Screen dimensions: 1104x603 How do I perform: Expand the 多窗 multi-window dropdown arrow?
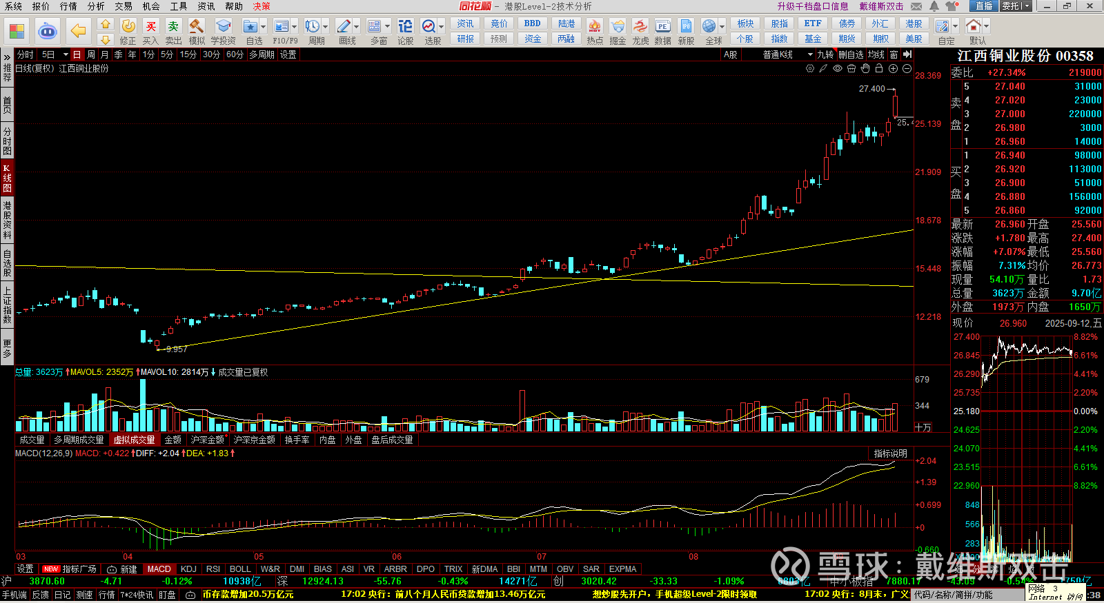[x=387, y=27]
